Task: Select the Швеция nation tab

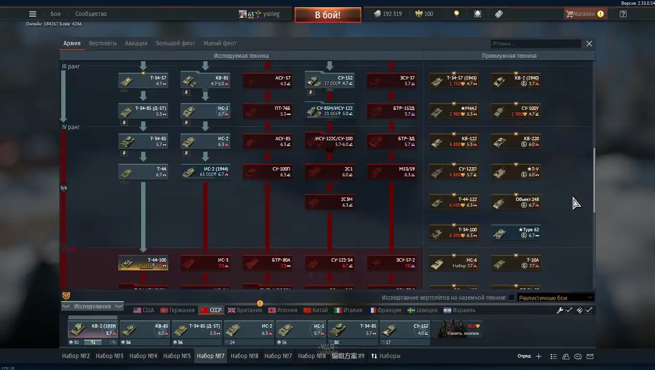Action: click(x=422, y=310)
